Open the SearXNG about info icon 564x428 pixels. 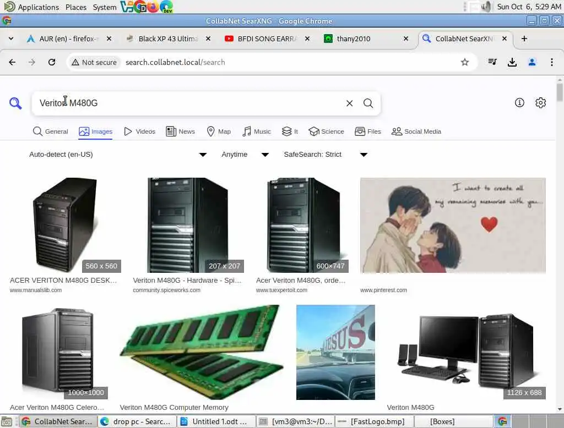pos(519,103)
